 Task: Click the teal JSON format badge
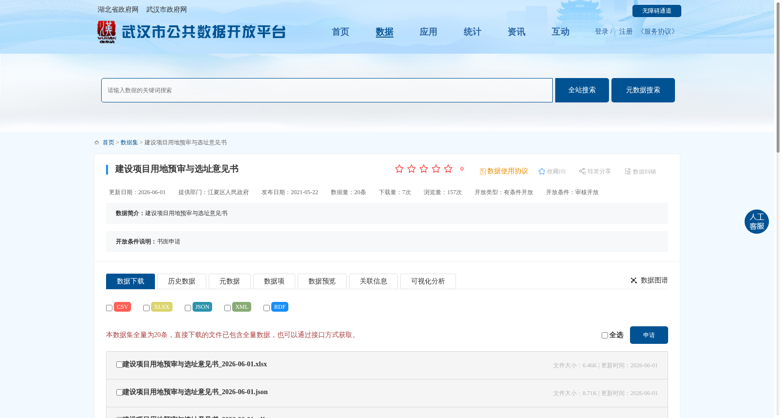point(202,307)
